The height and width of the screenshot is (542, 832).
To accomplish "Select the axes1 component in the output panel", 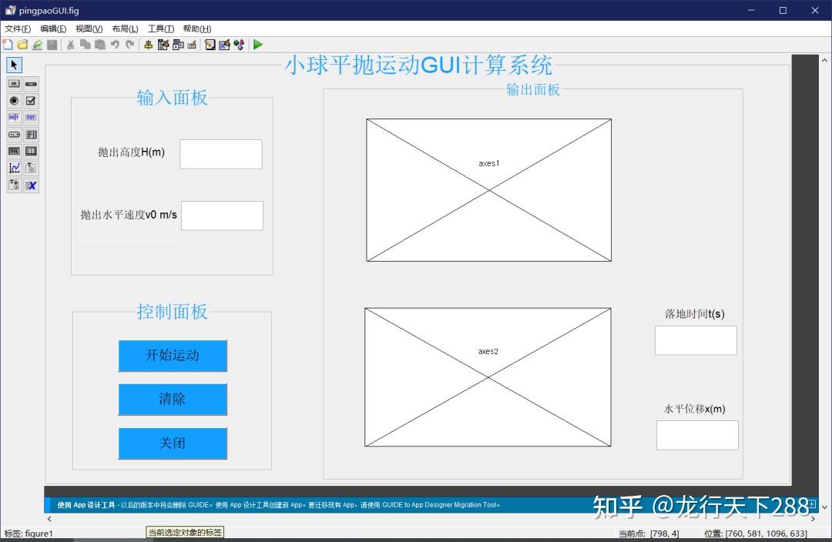I will pyautogui.click(x=488, y=189).
